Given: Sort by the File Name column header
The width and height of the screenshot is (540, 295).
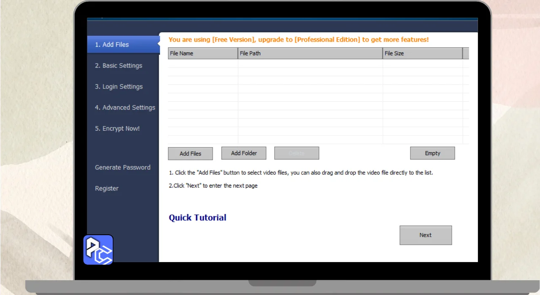Looking at the screenshot, I should pos(203,54).
